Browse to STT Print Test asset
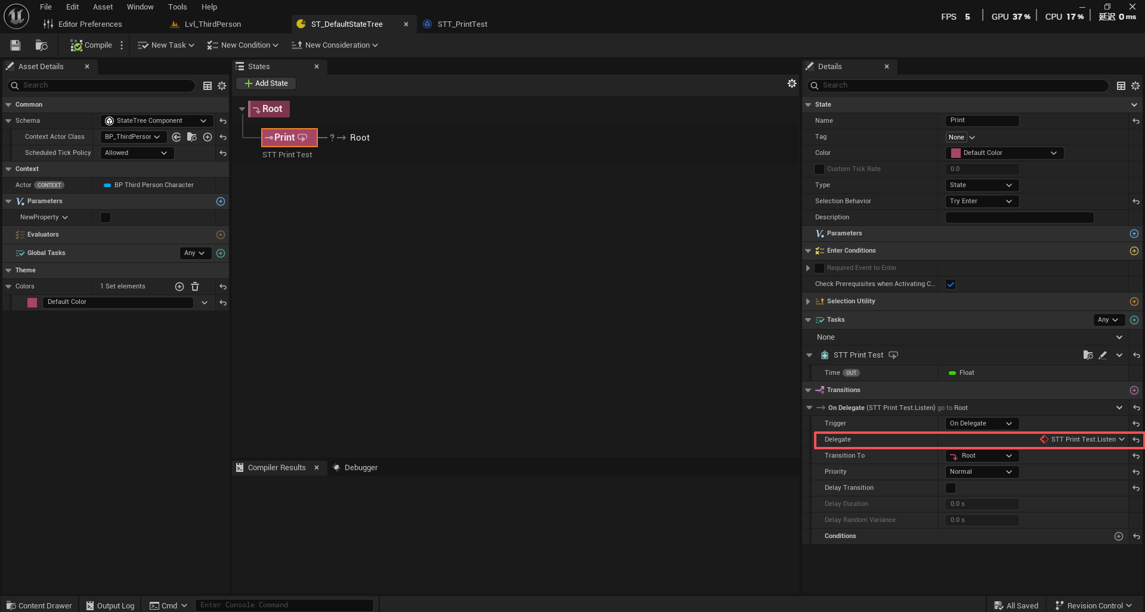Screen dimensions: 1145x612 pos(1088,355)
